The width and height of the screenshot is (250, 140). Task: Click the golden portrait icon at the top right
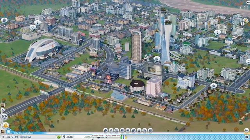click(x=245, y=21)
